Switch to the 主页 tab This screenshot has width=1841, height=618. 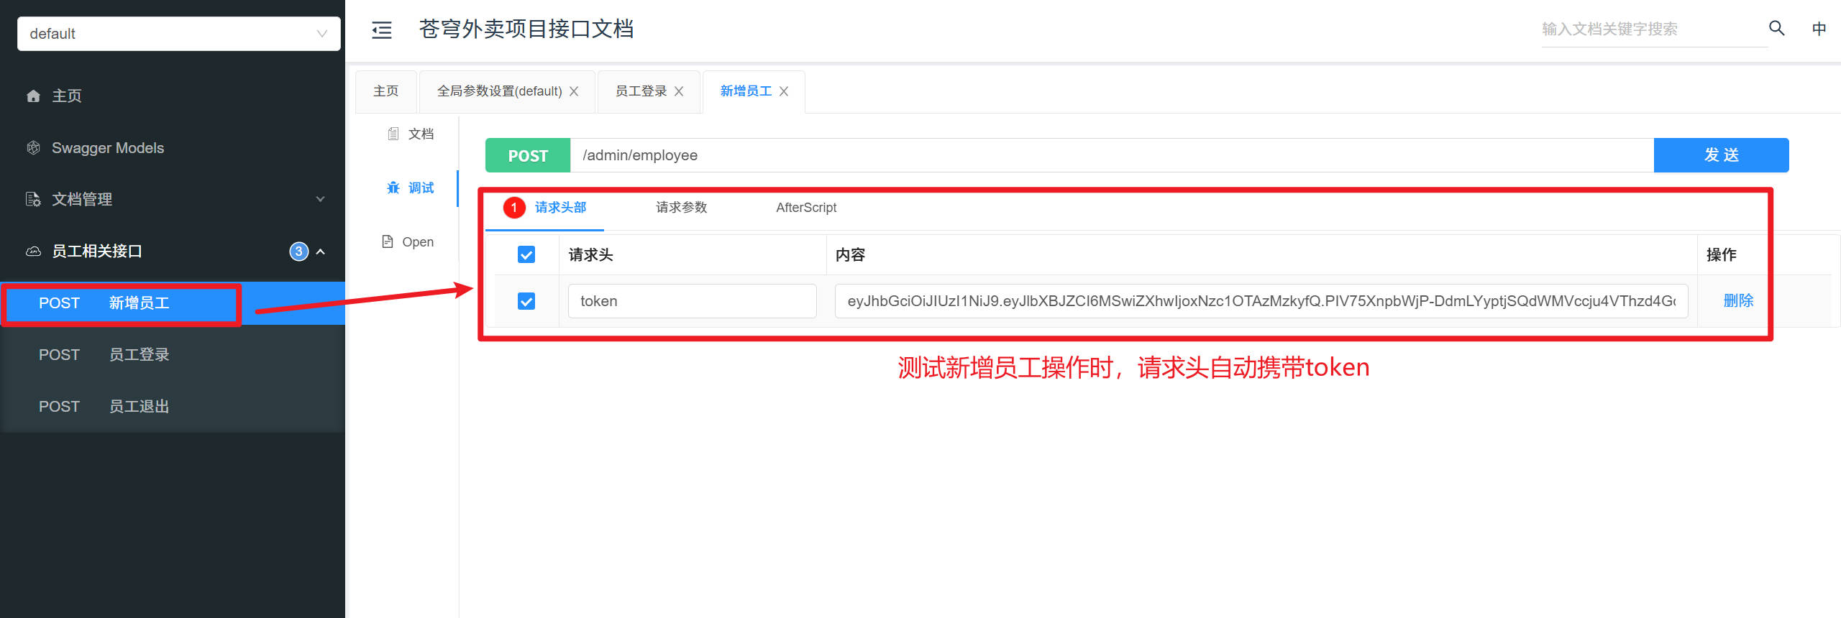(386, 91)
